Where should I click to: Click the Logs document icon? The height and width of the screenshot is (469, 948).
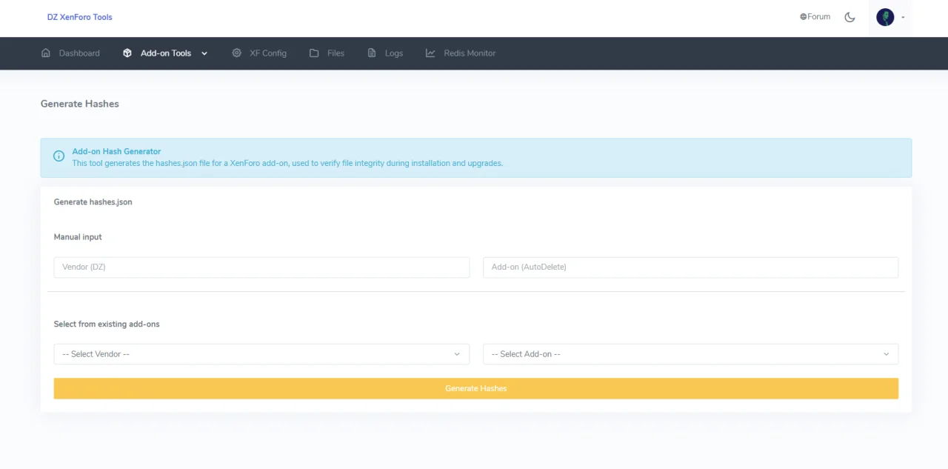point(372,53)
